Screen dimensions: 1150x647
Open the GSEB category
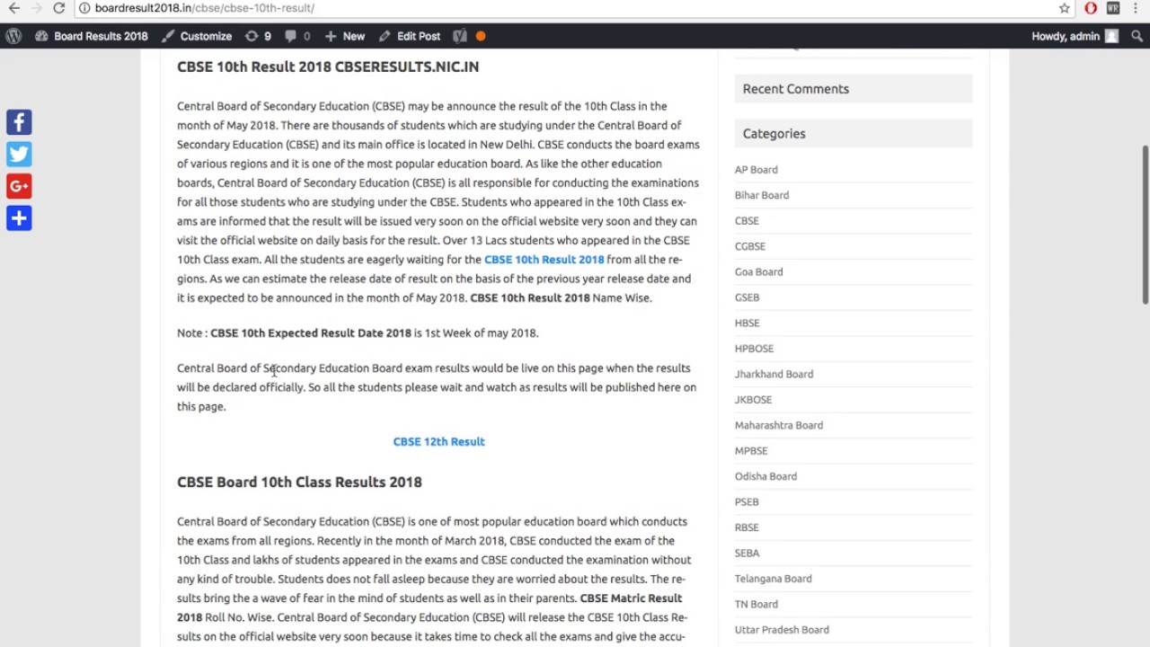747,297
